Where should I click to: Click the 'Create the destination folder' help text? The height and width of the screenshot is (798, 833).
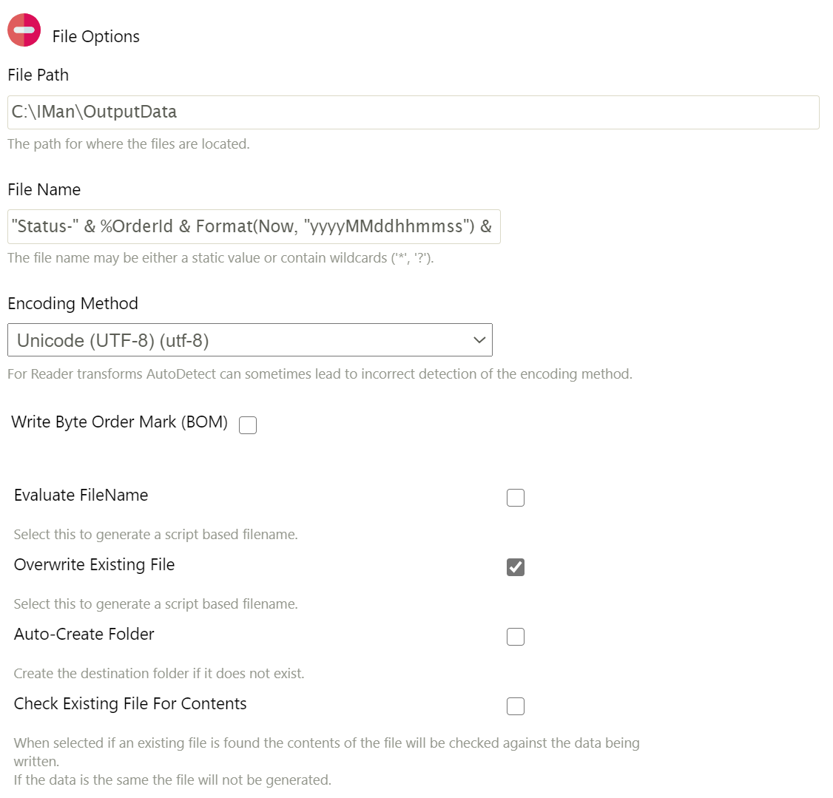coord(159,674)
